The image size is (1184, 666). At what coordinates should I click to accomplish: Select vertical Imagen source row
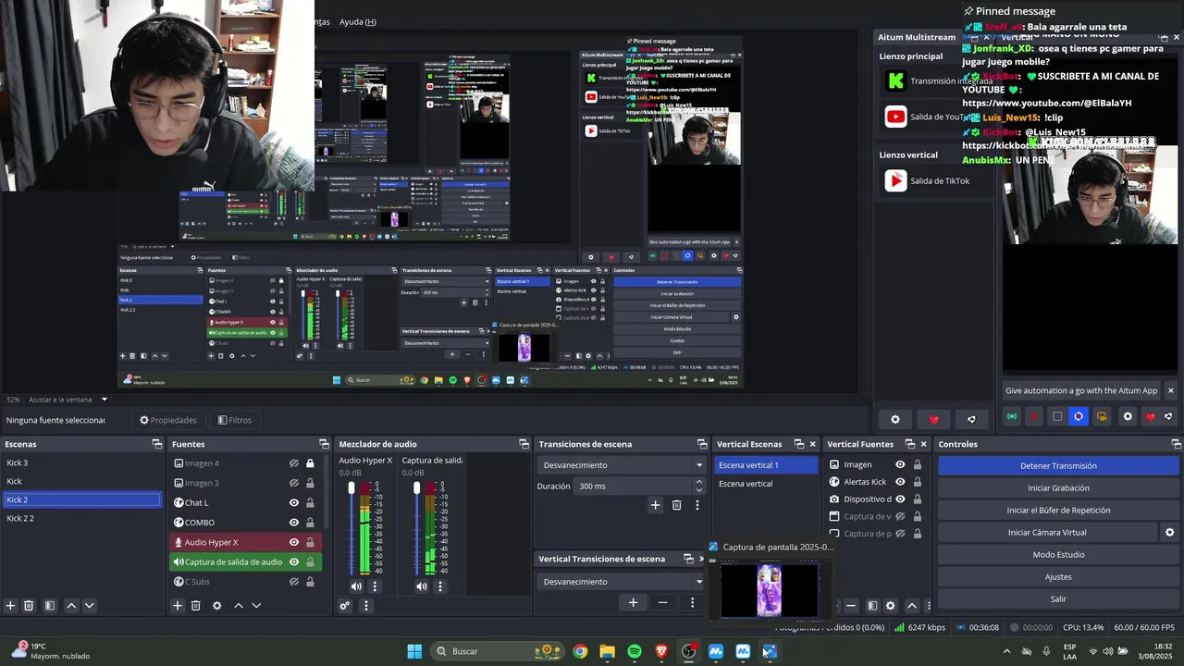coord(874,464)
